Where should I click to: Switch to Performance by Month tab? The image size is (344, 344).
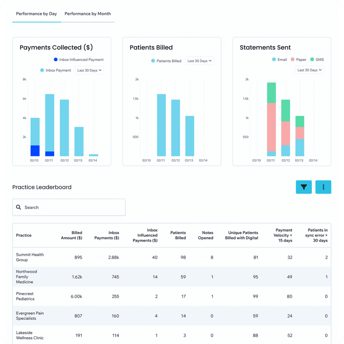pyautogui.click(x=88, y=14)
